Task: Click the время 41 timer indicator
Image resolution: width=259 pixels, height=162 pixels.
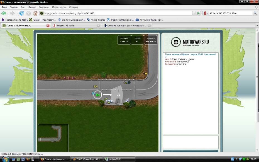Action: pyautogui.click(x=137, y=40)
